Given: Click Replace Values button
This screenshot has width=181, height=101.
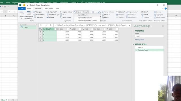Looking at the screenshot, I should [67, 12].
